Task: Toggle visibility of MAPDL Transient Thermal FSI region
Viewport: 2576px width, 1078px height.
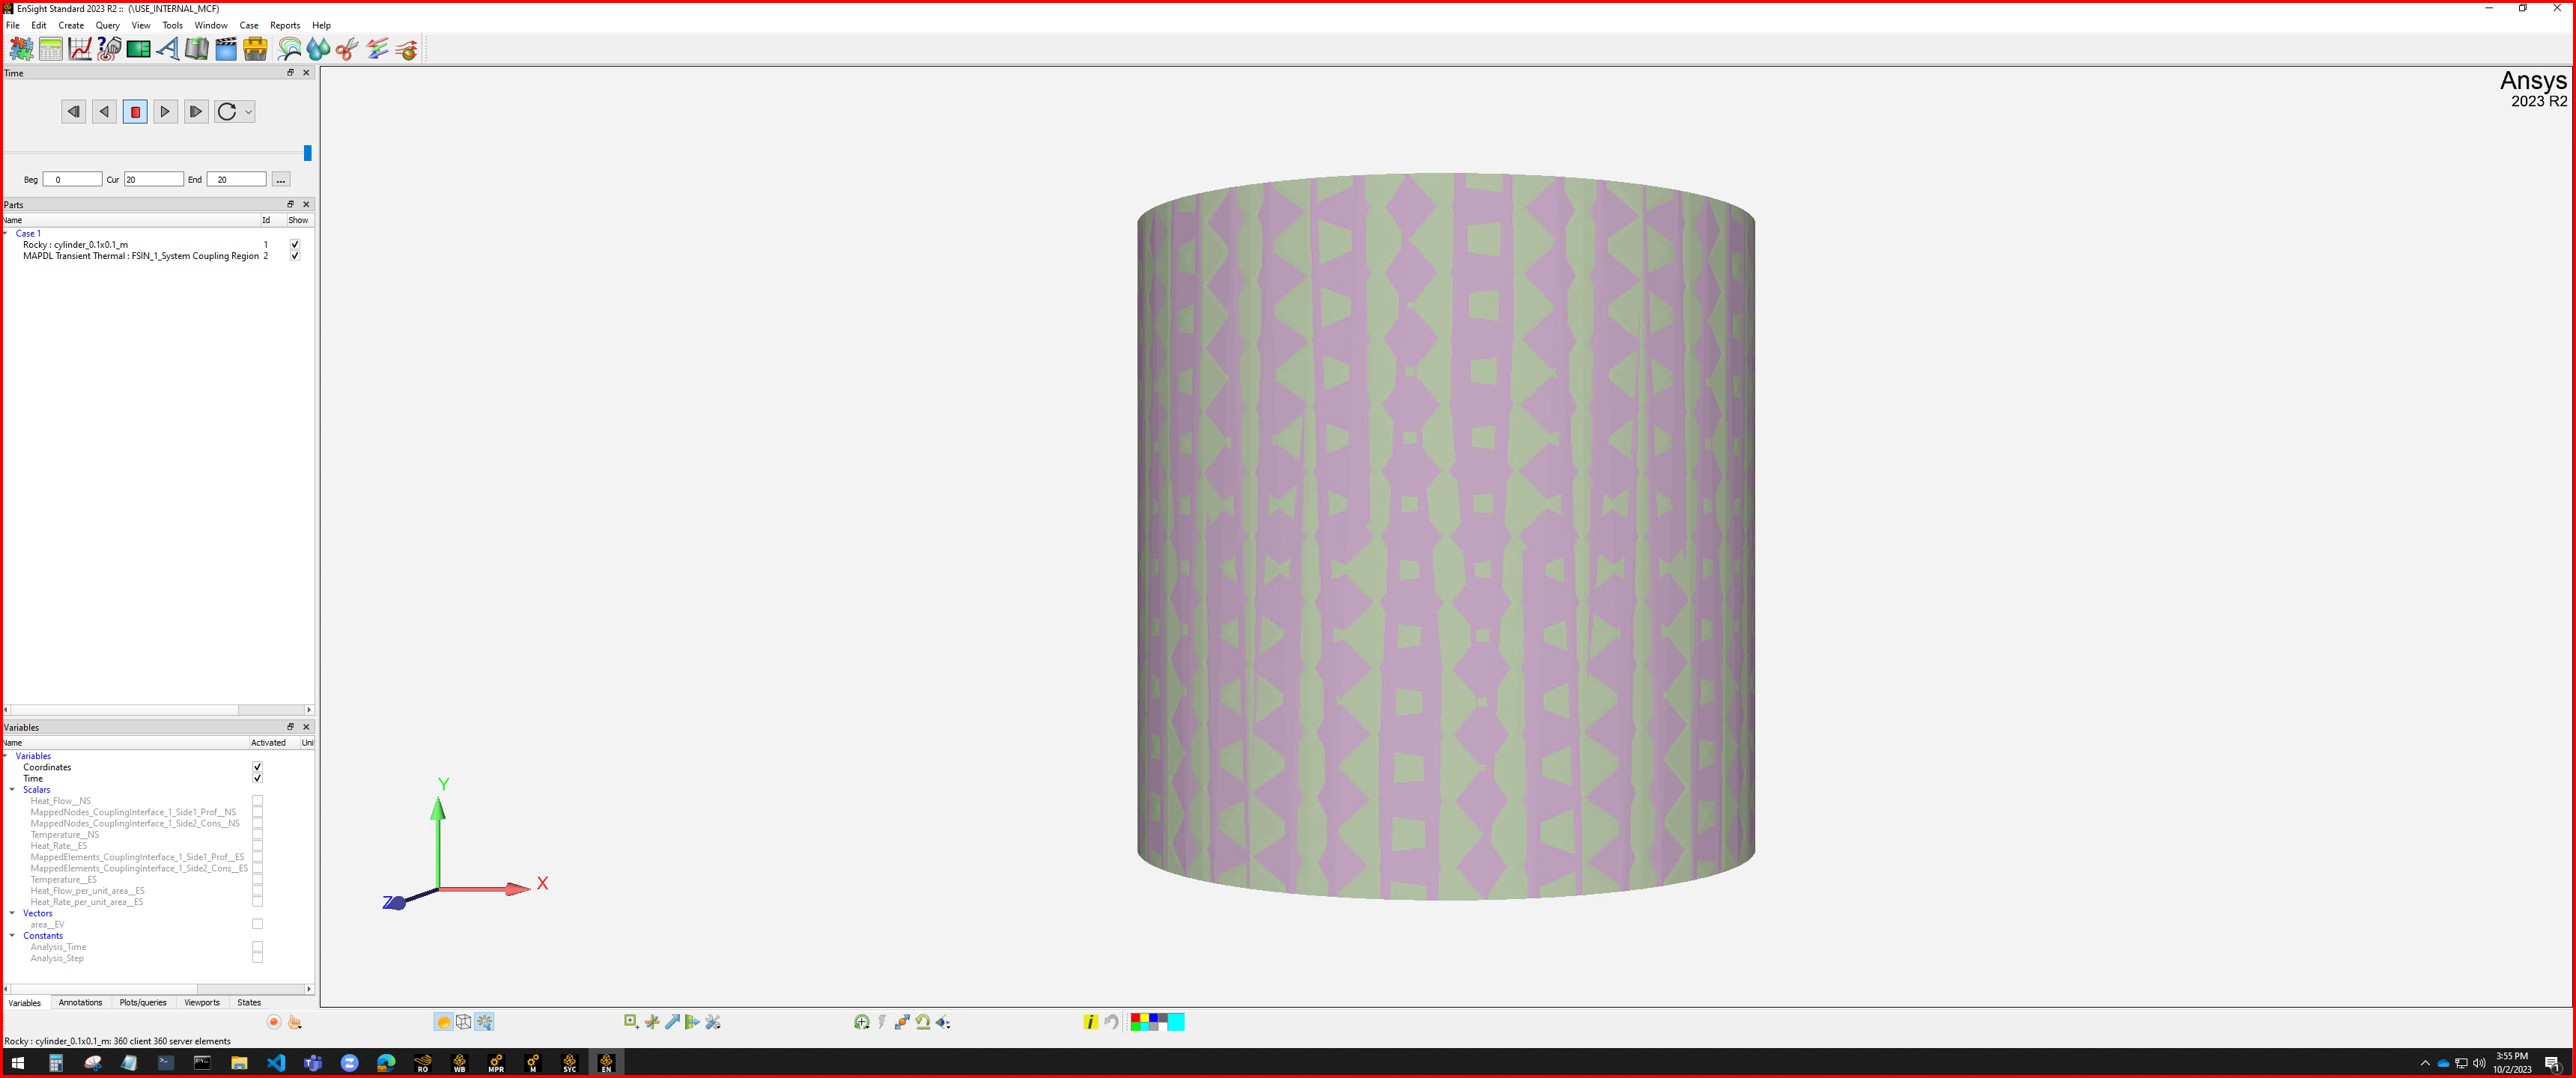Action: click(296, 256)
